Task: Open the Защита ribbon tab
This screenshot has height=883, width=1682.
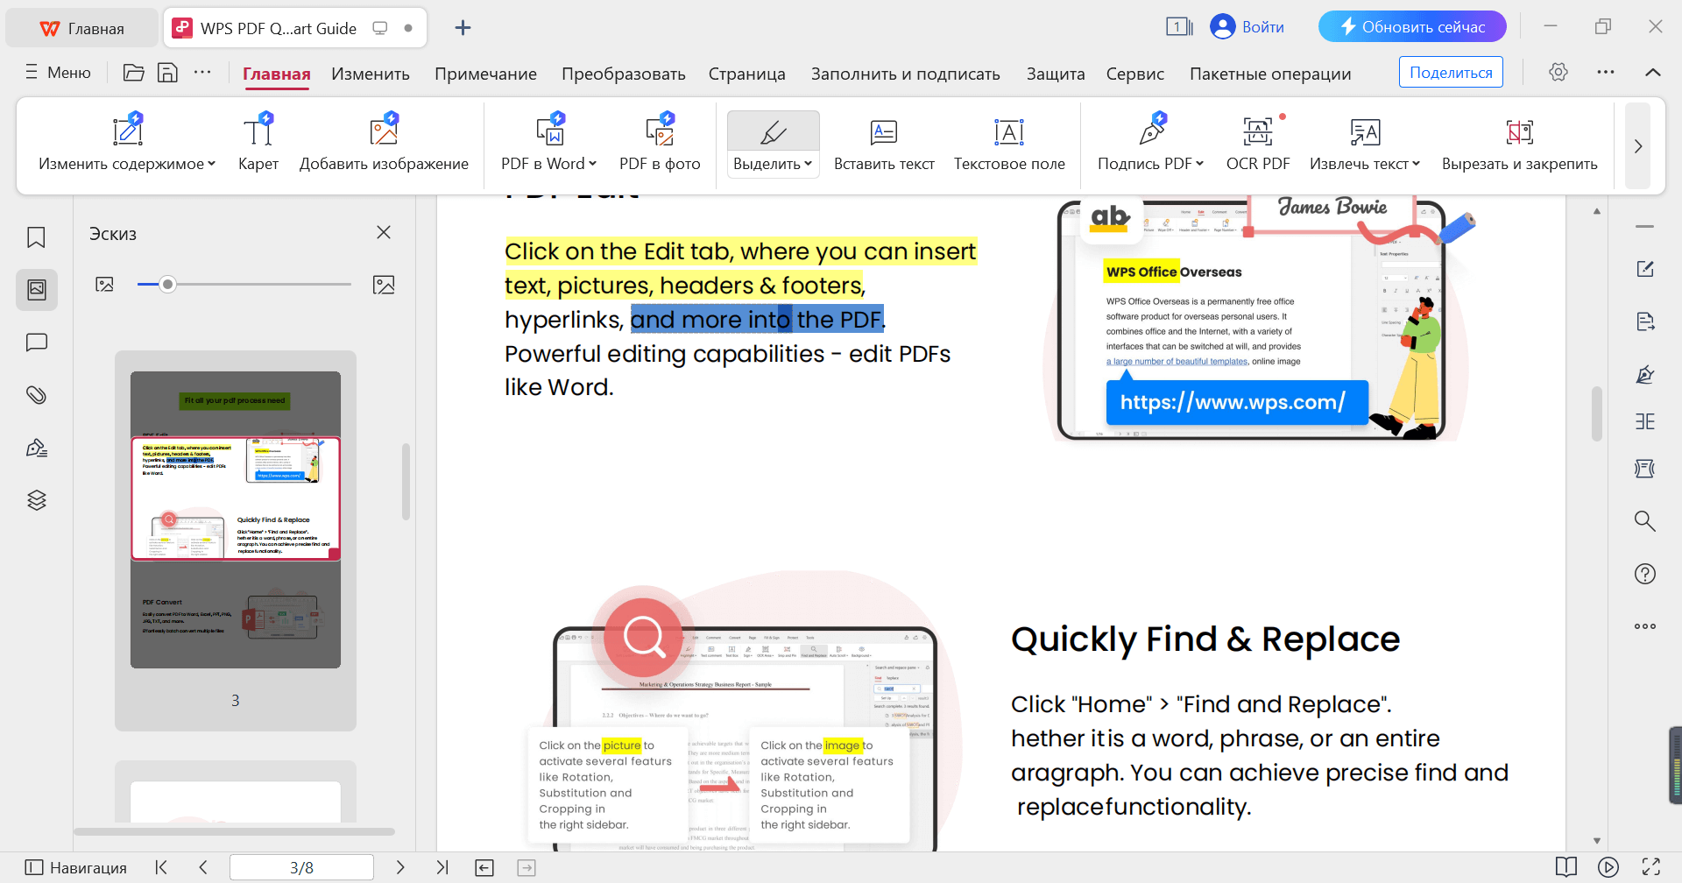Action: pos(1055,74)
